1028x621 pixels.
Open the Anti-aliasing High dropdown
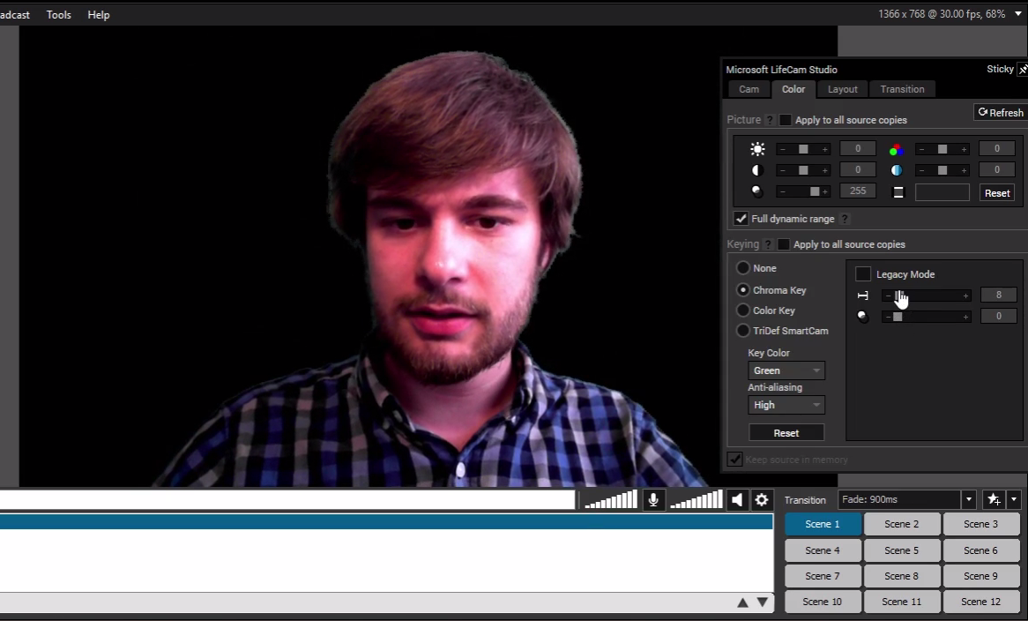coord(786,404)
